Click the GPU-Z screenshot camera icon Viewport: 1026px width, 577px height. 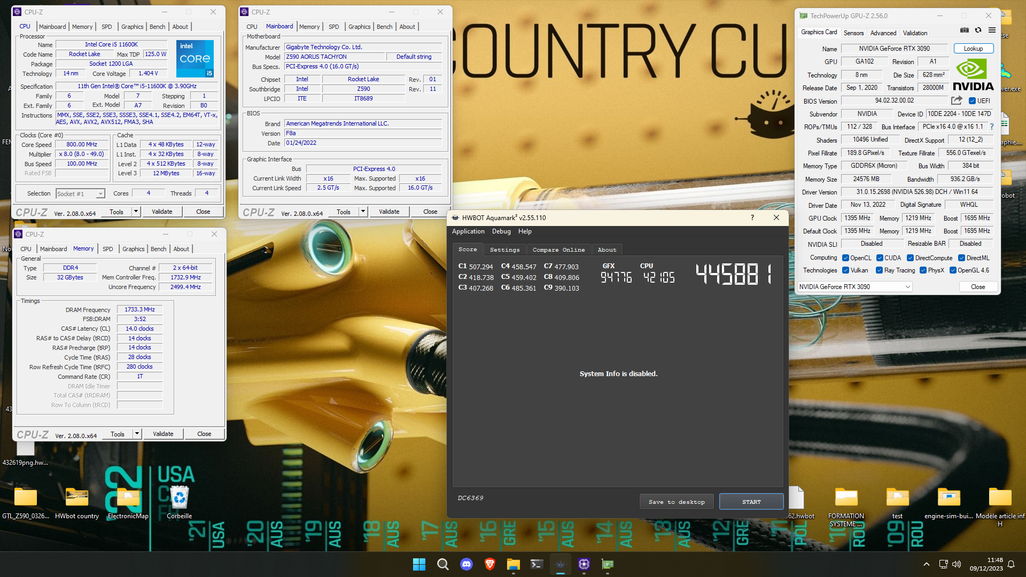[x=964, y=30]
